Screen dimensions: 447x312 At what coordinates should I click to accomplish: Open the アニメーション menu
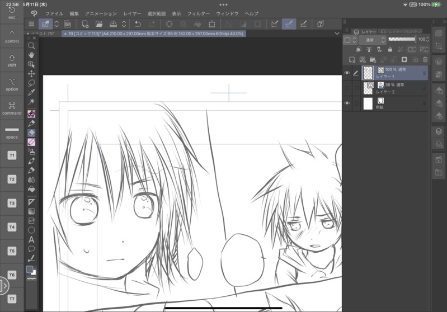coord(101,13)
